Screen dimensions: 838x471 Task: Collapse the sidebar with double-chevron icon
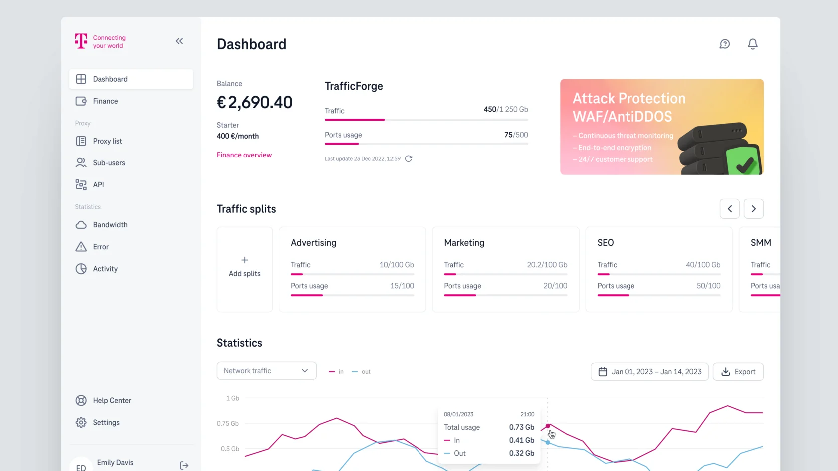(x=179, y=41)
